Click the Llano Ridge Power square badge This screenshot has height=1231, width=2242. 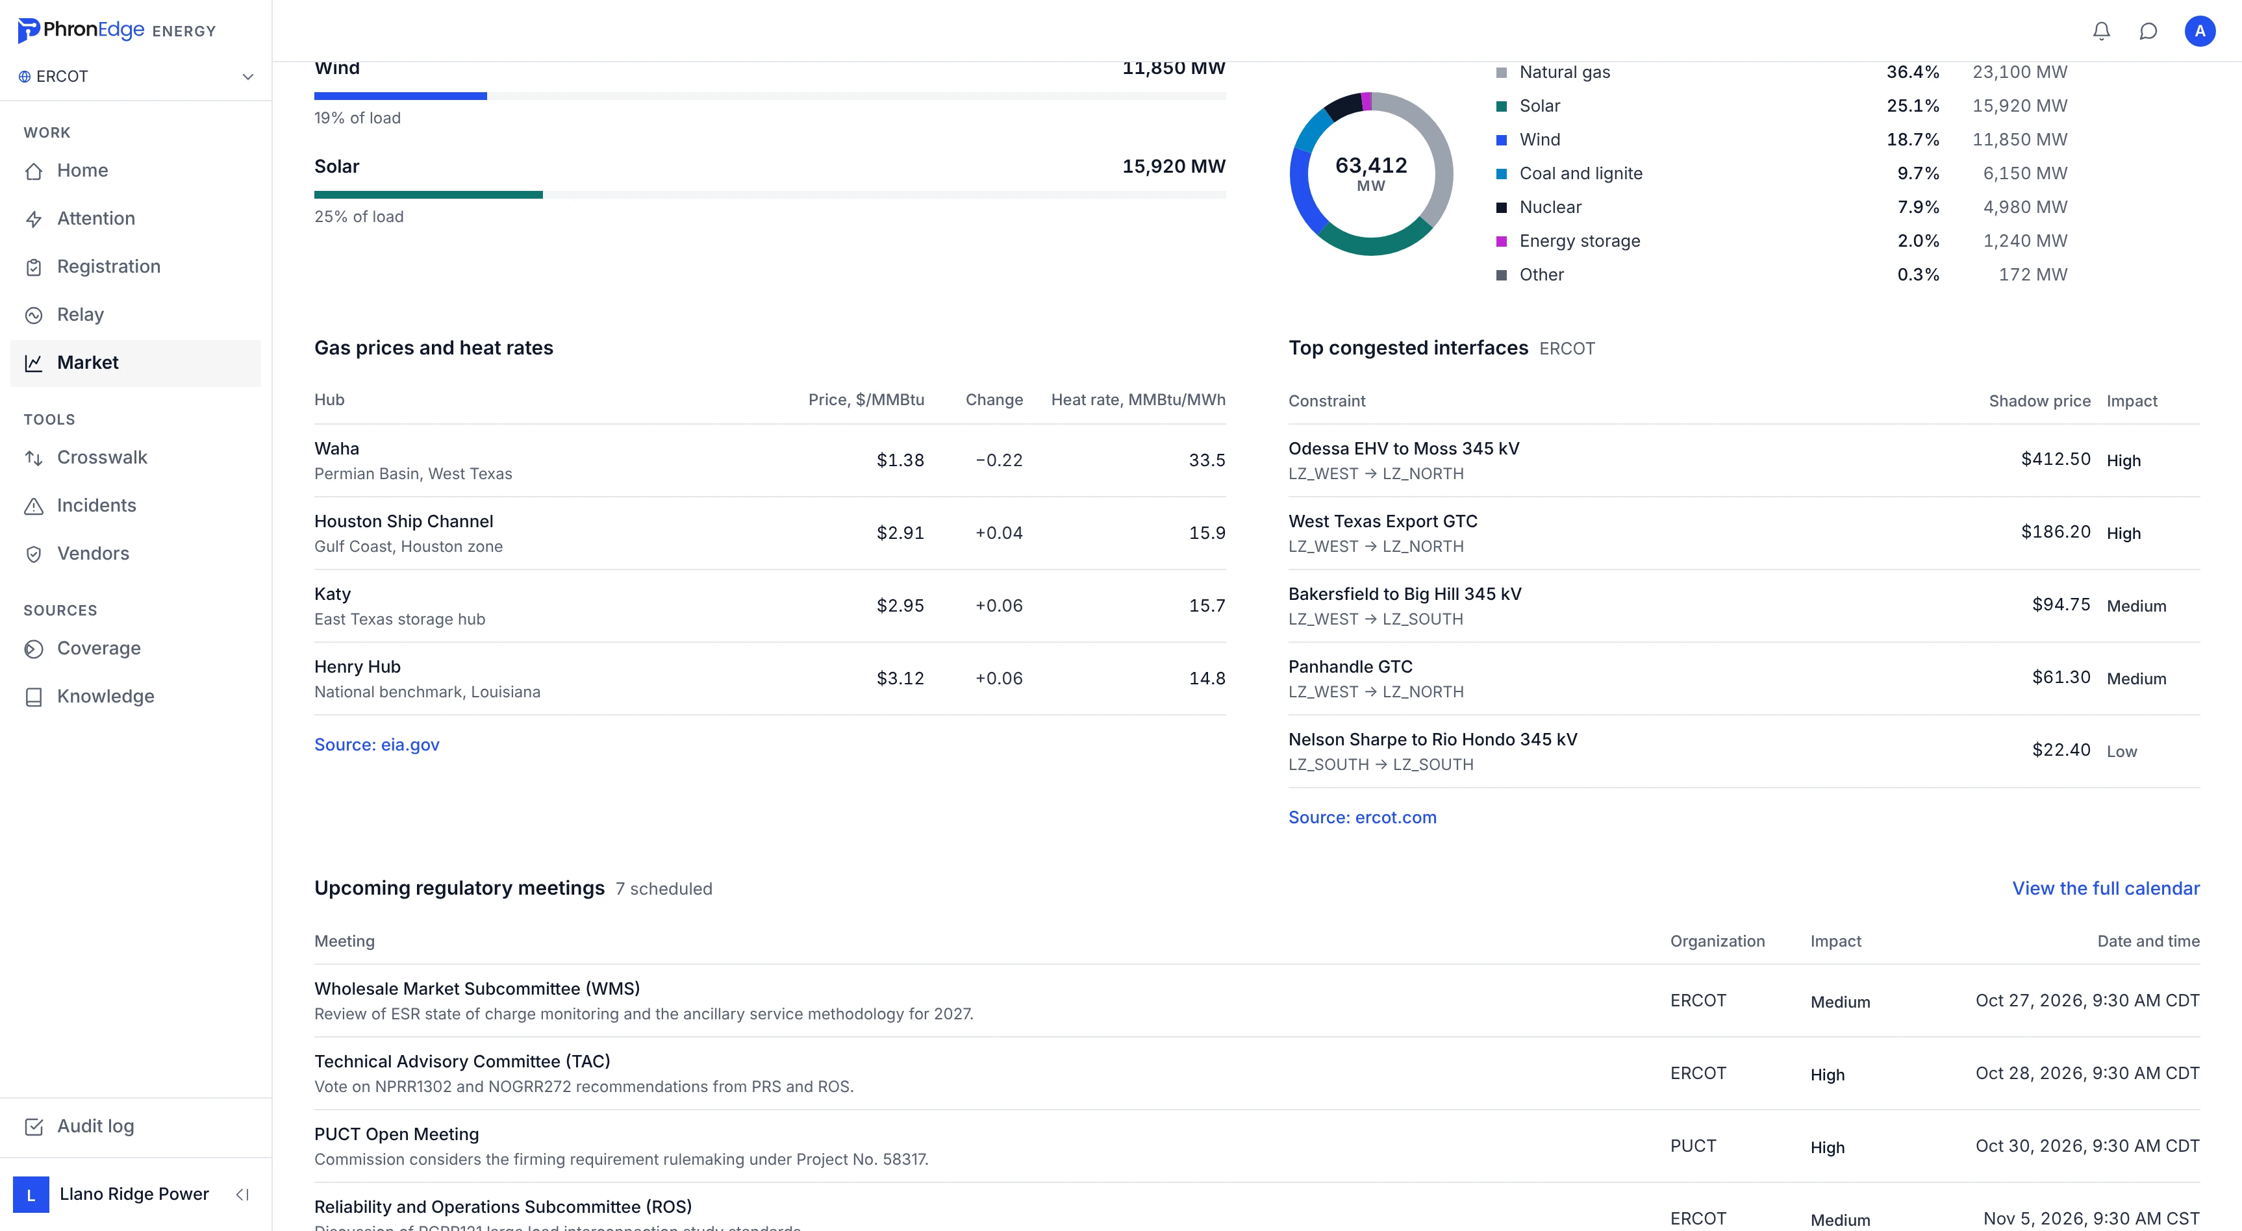click(31, 1195)
